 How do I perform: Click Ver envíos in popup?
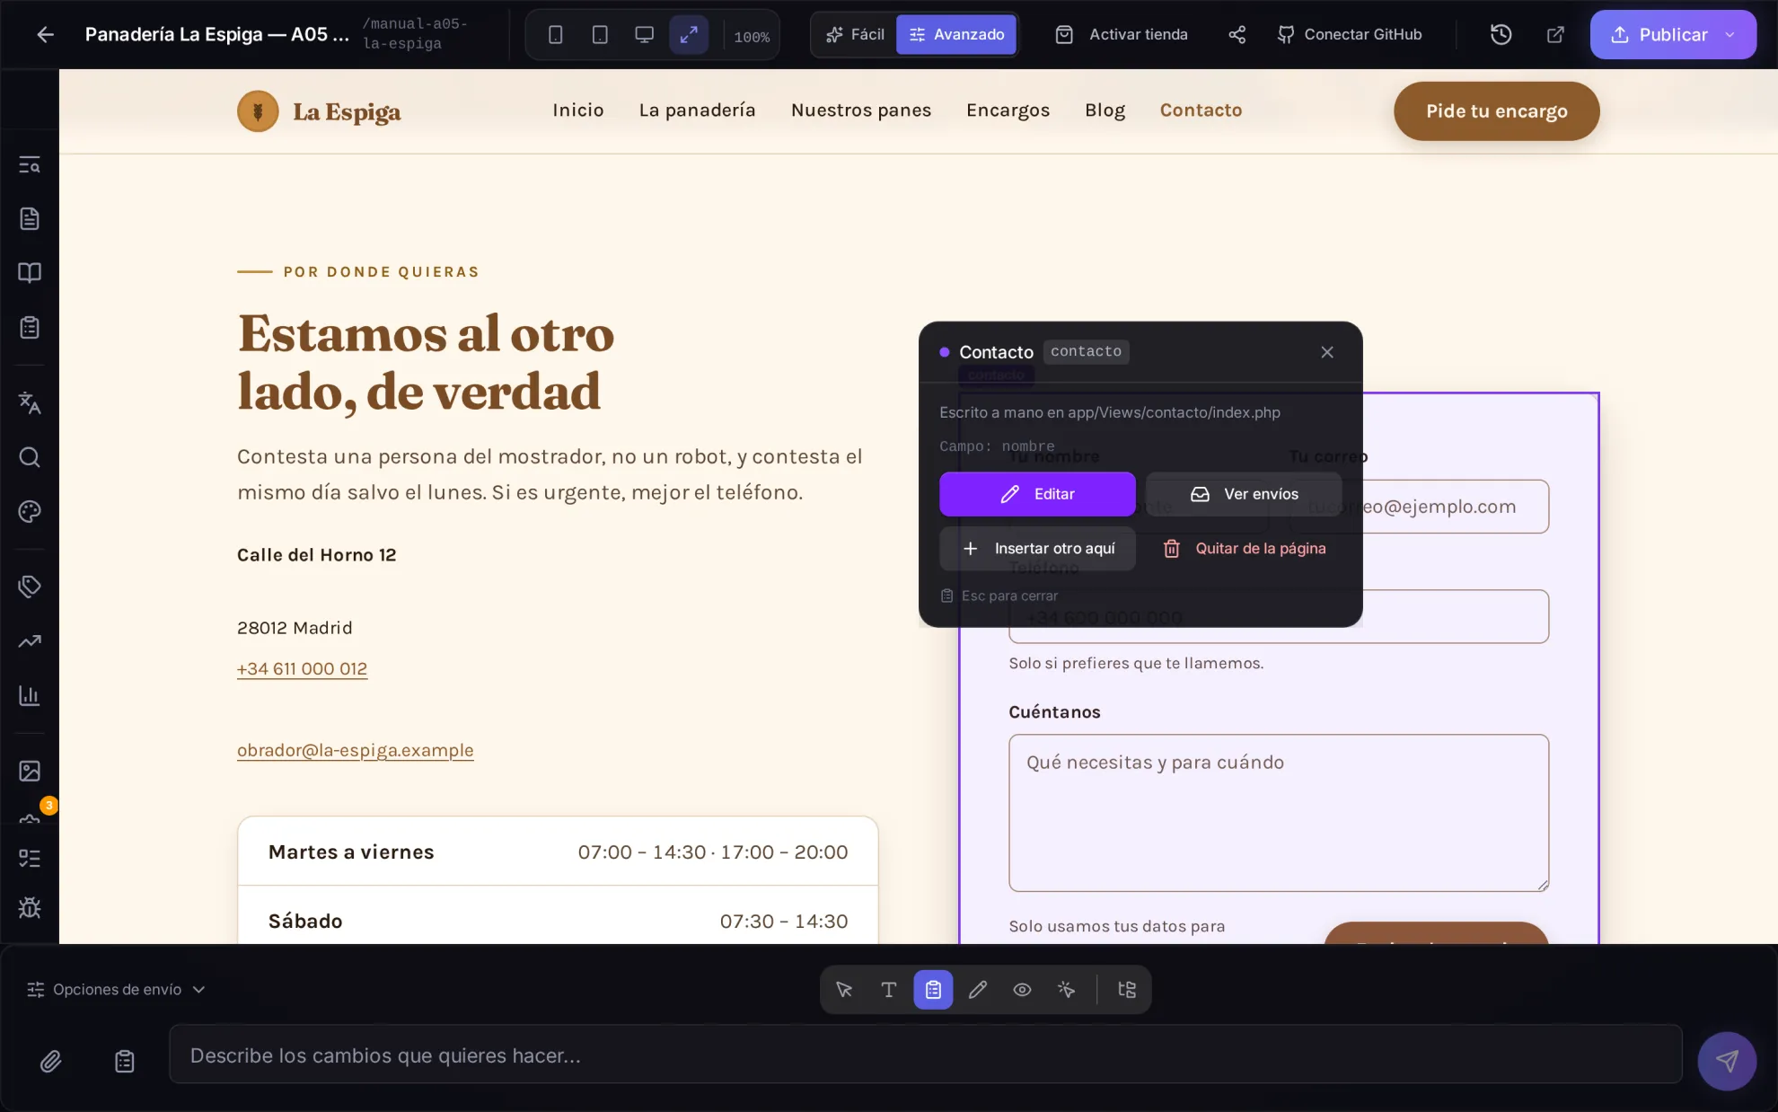[1244, 494]
